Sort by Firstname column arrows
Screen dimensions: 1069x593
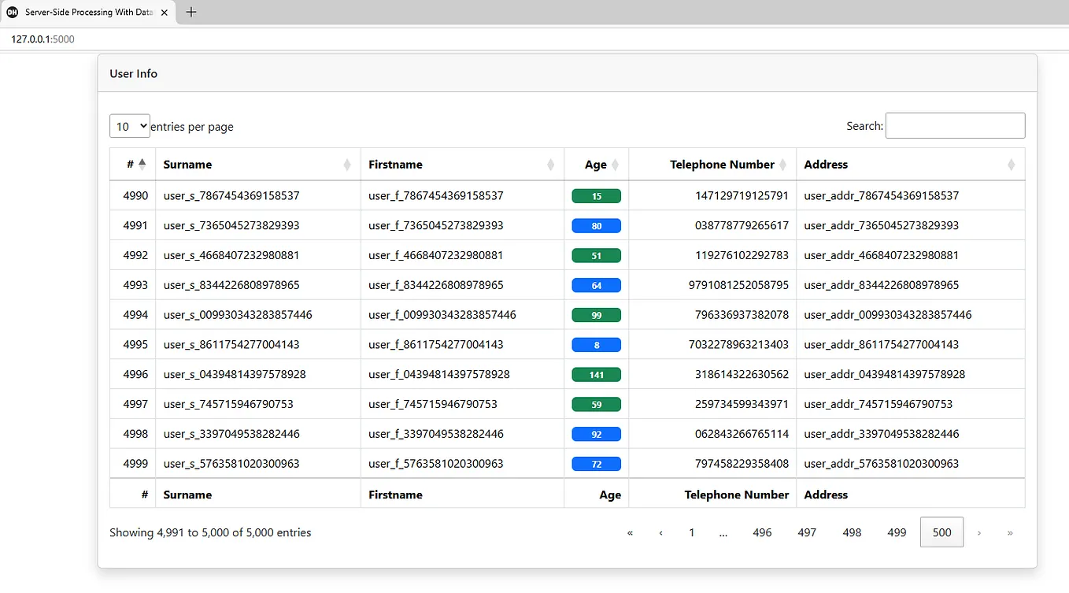(550, 165)
